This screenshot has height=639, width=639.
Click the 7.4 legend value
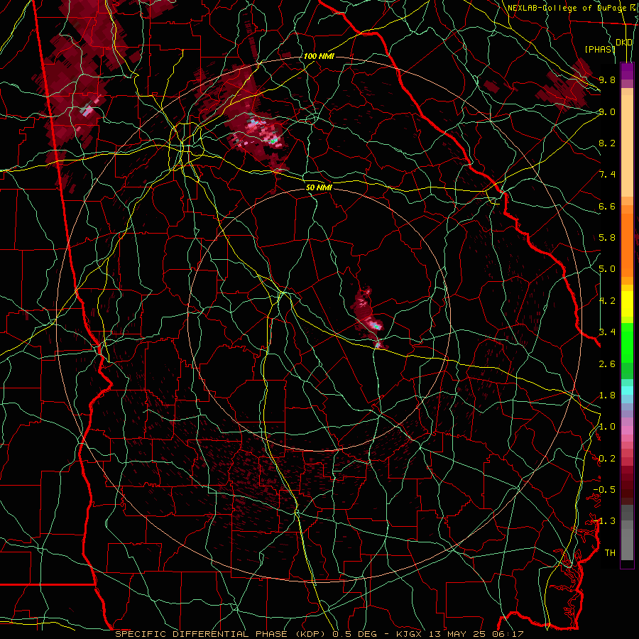click(x=607, y=175)
